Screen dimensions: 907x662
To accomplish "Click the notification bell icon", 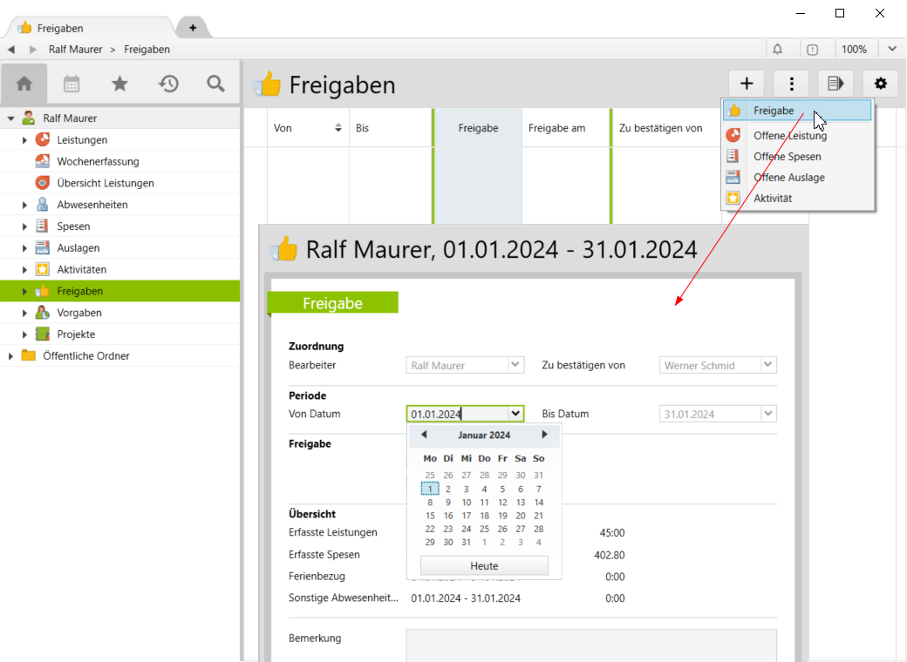I will [x=778, y=50].
